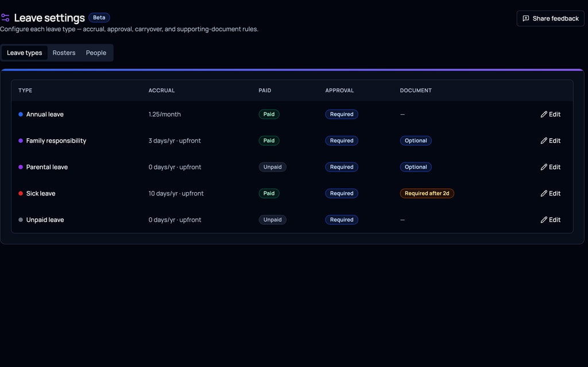The image size is (588, 367).
Task: Click the Document column header
Action: pos(416,90)
